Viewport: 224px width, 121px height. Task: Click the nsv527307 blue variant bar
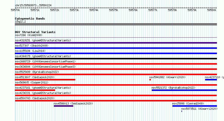point(116,48)
